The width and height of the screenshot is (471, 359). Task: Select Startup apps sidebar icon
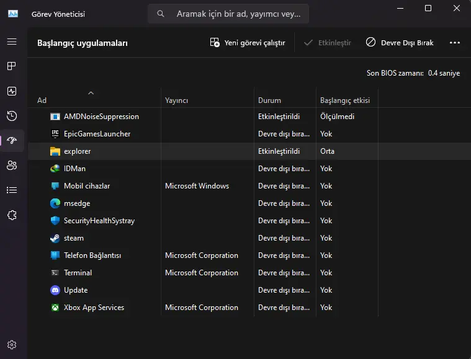(x=12, y=141)
